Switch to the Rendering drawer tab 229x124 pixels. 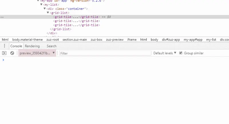pos(32,46)
